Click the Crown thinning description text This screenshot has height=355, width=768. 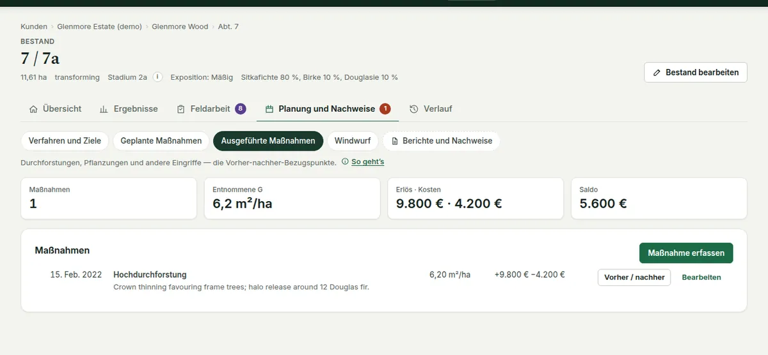[241, 287]
